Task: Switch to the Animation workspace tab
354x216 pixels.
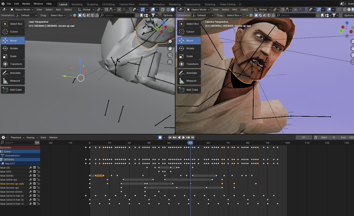Action: [x=159, y=4]
